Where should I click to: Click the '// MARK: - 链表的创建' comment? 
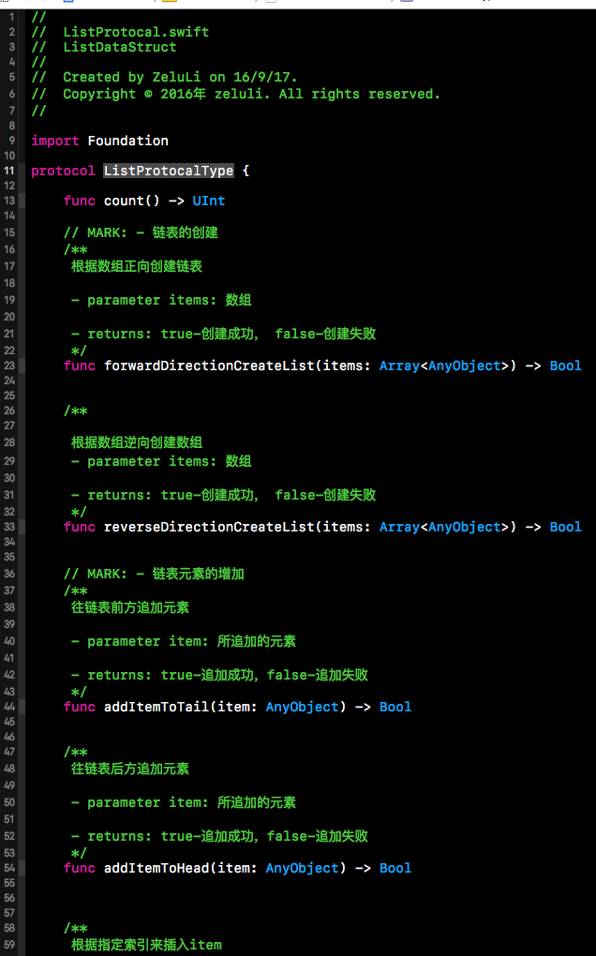(141, 232)
